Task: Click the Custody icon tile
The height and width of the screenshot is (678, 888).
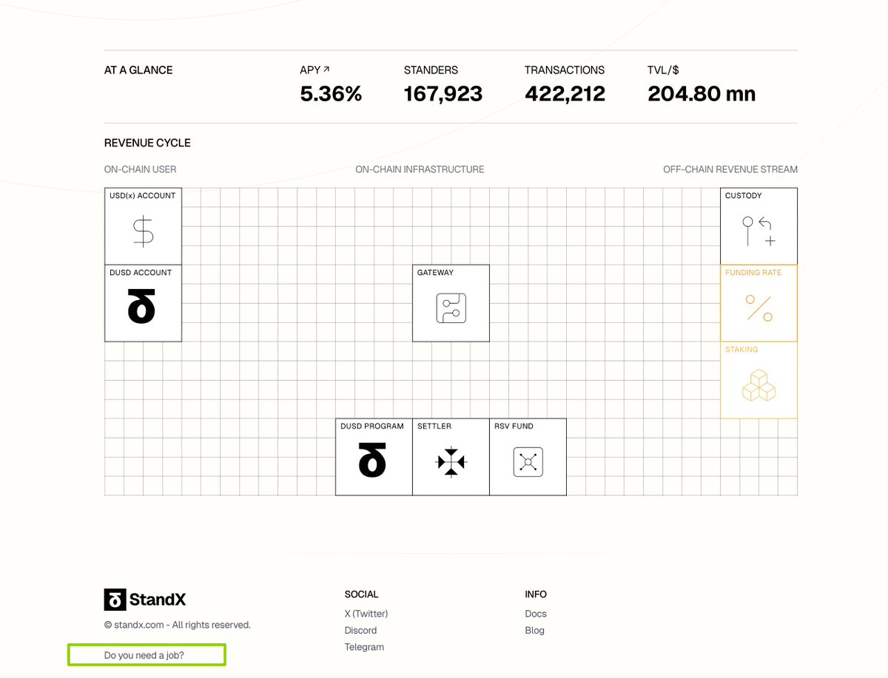Action: point(758,231)
